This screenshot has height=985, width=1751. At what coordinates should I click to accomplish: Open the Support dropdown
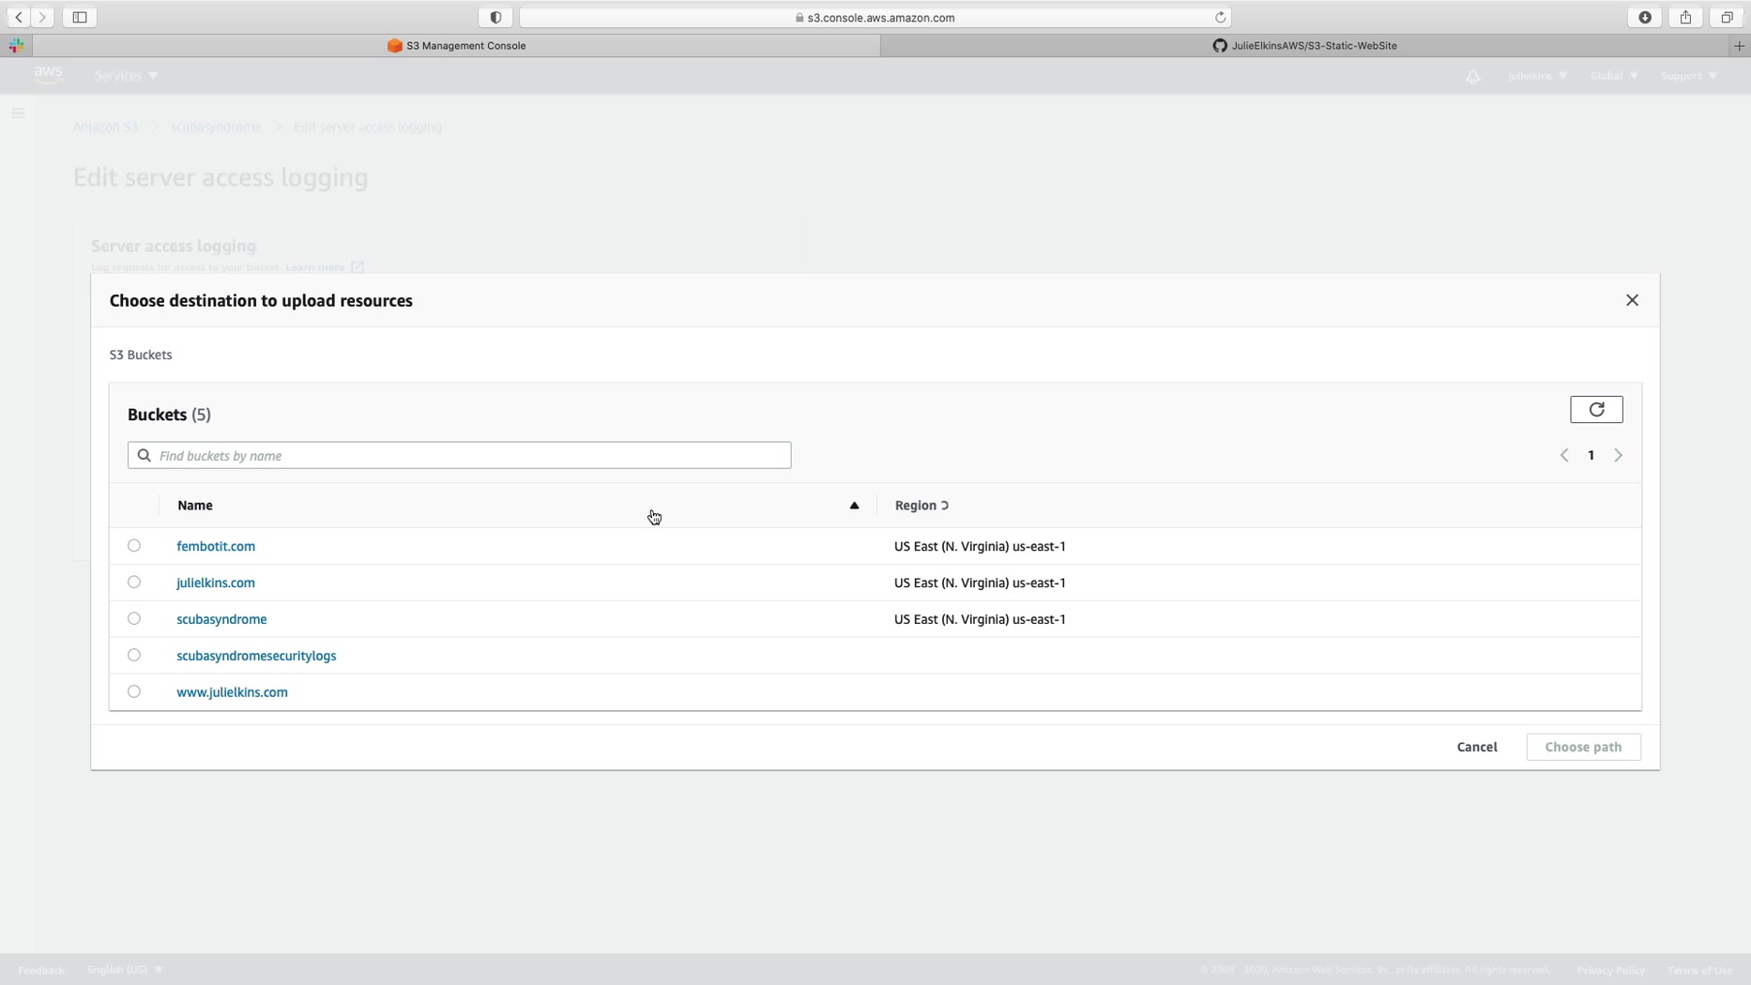click(1688, 76)
